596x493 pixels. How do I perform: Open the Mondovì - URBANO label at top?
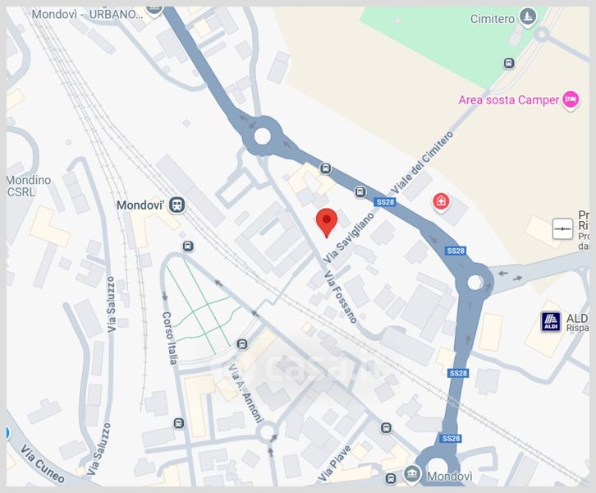tap(87, 15)
